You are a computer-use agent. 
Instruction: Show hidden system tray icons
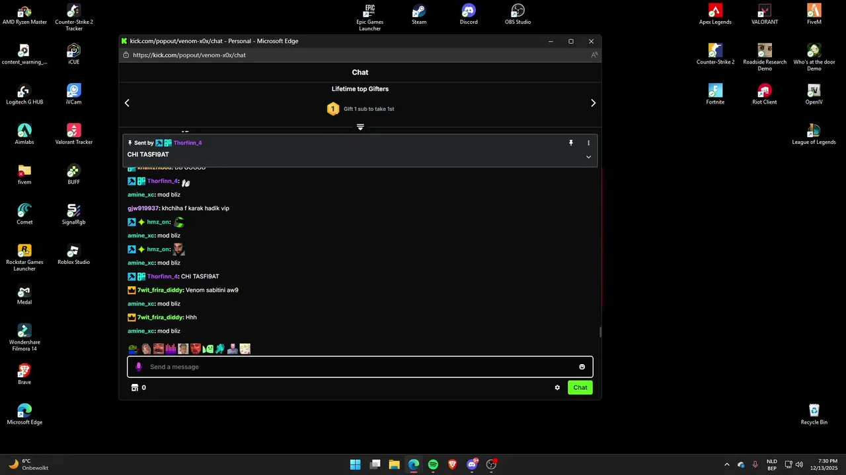click(x=727, y=464)
